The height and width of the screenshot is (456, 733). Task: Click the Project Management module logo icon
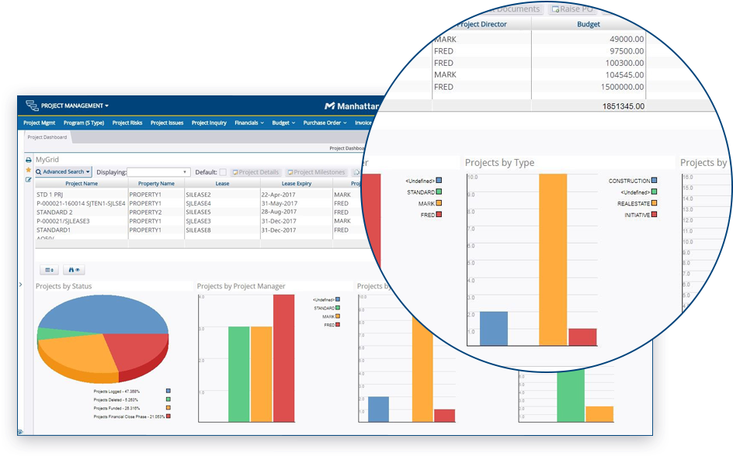pyautogui.click(x=31, y=105)
